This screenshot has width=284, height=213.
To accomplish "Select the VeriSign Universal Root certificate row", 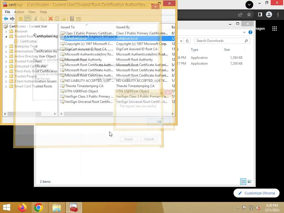I will 117,102.
